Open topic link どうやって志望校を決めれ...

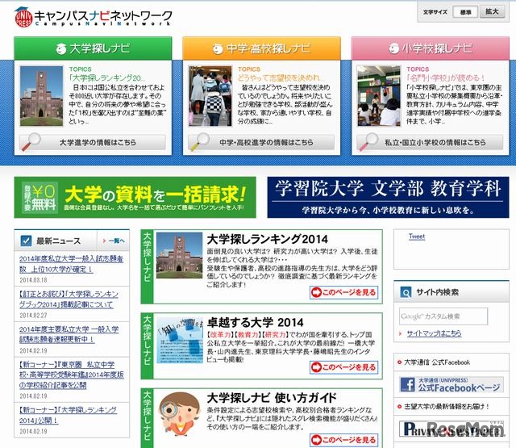[x=281, y=78]
